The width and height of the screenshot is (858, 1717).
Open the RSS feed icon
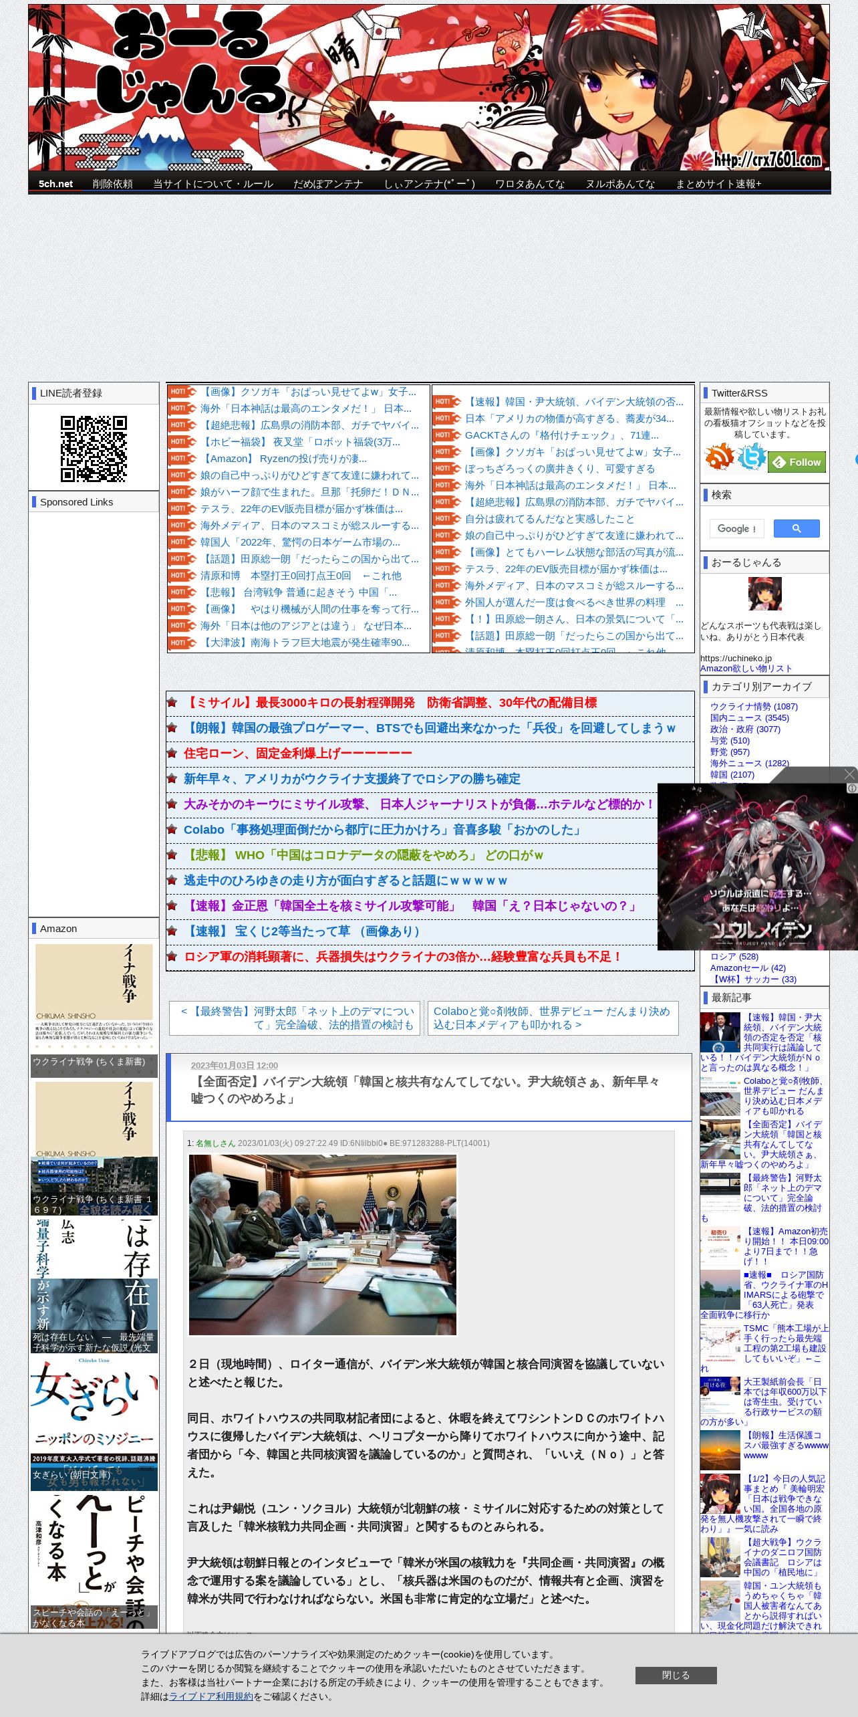click(719, 456)
